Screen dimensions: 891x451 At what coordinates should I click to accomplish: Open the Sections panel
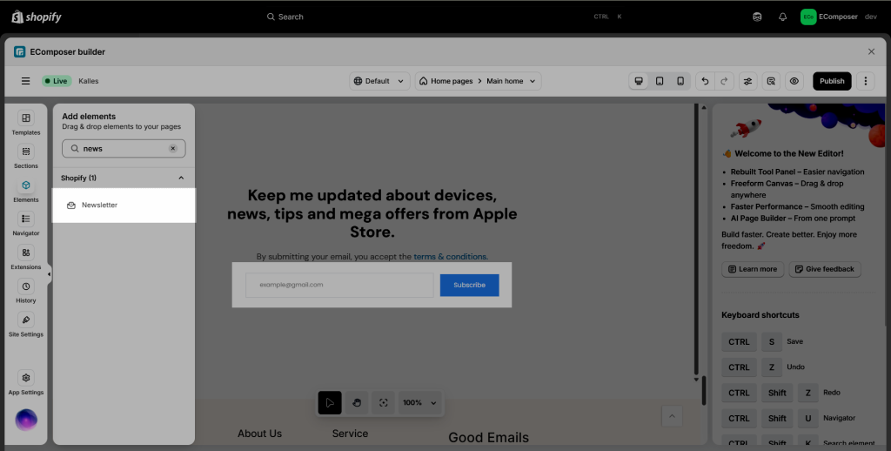(26, 156)
